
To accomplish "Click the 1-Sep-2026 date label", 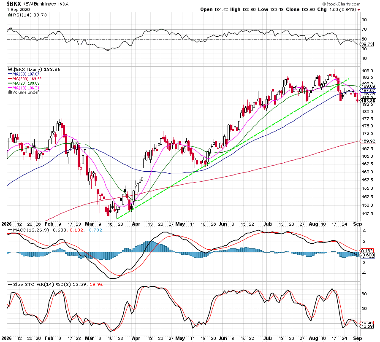I will (18, 10).
